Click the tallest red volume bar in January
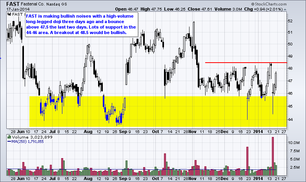 pyautogui.click(x=273, y=156)
